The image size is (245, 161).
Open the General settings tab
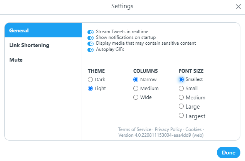click(x=43, y=30)
